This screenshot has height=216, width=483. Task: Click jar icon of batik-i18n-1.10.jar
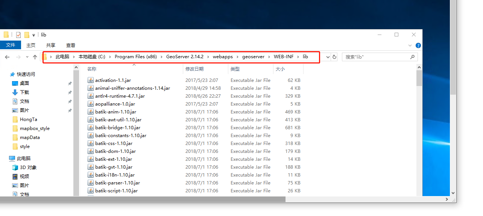coord(90,175)
